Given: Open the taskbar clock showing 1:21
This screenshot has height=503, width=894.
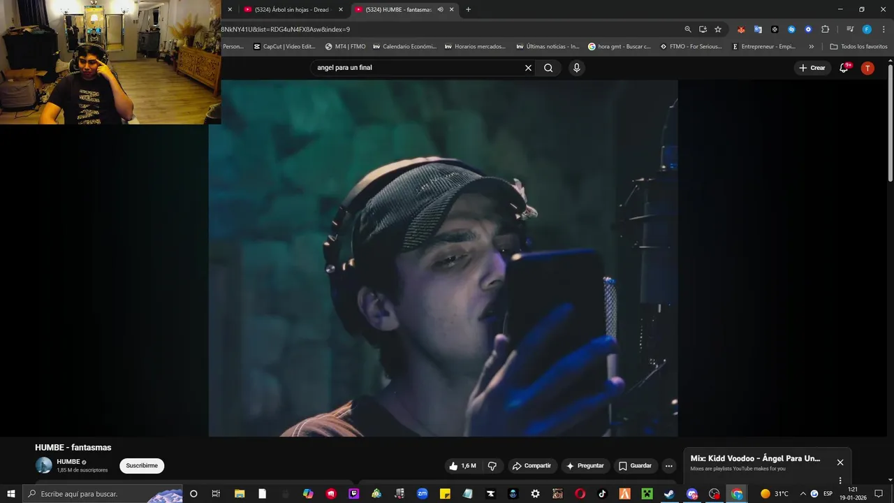Looking at the screenshot, I should [853, 494].
